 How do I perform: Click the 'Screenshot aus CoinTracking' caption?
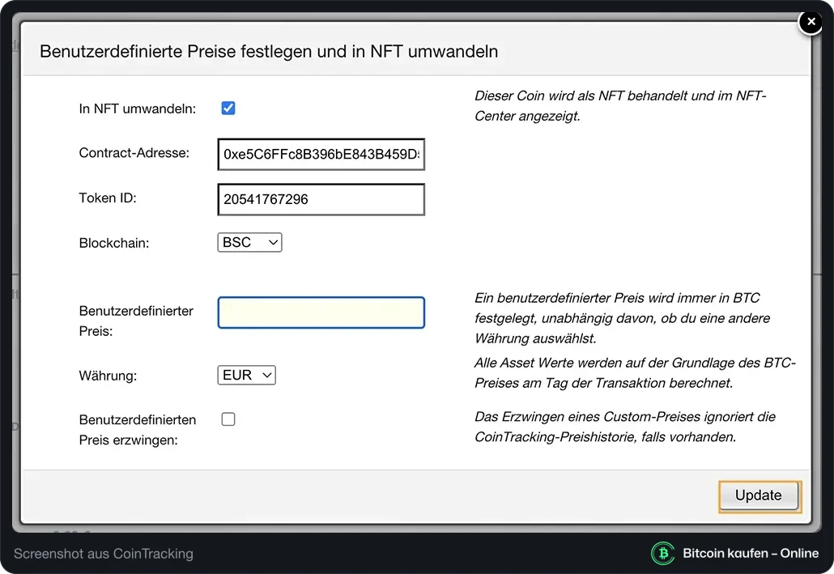103,554
